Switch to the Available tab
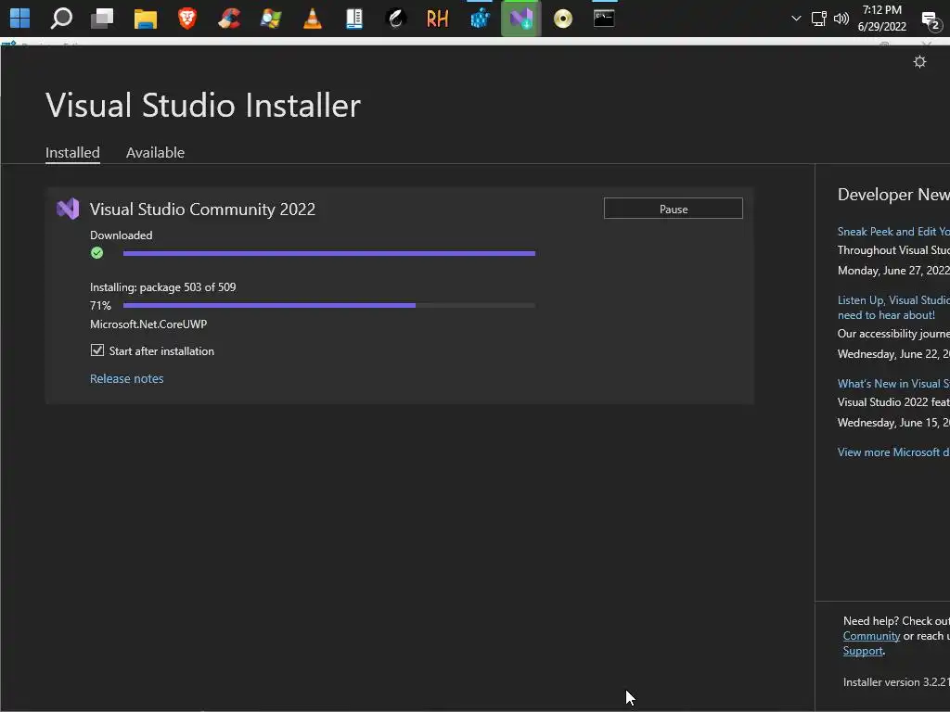950x712 pixels. pos(155,153)
